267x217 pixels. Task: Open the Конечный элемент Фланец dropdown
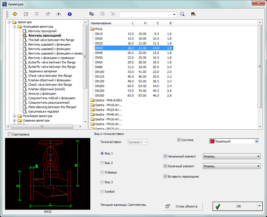(232, 166)
